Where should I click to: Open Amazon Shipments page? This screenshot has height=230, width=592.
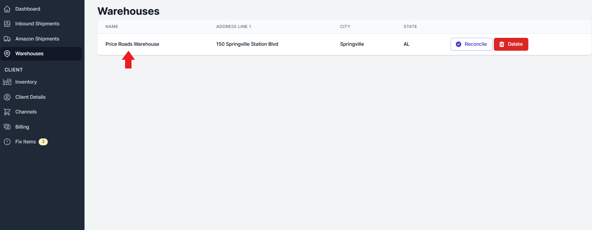41,39
